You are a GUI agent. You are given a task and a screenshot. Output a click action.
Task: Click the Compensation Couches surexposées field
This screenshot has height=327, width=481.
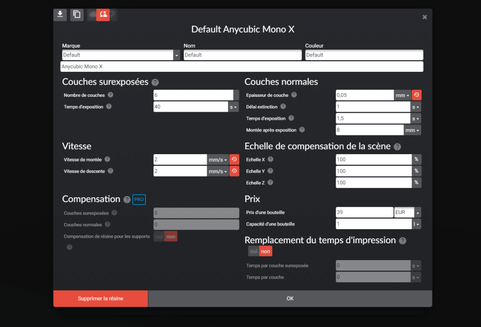tap(196, 213)
